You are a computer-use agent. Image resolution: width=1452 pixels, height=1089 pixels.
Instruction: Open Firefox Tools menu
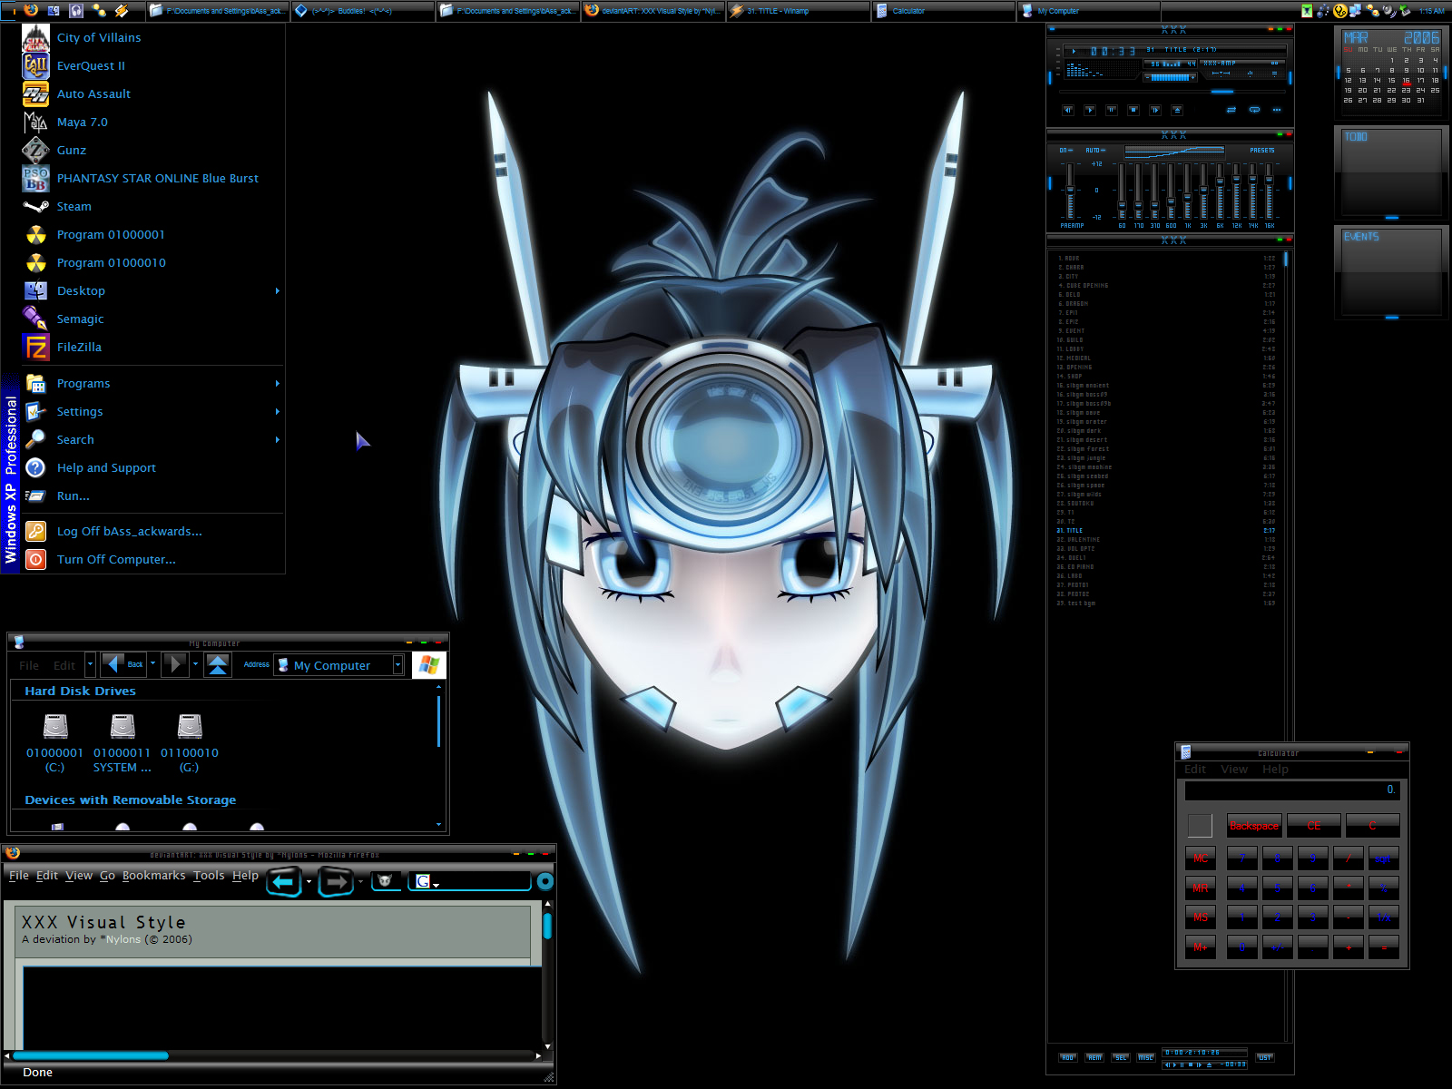click(208, 876)
